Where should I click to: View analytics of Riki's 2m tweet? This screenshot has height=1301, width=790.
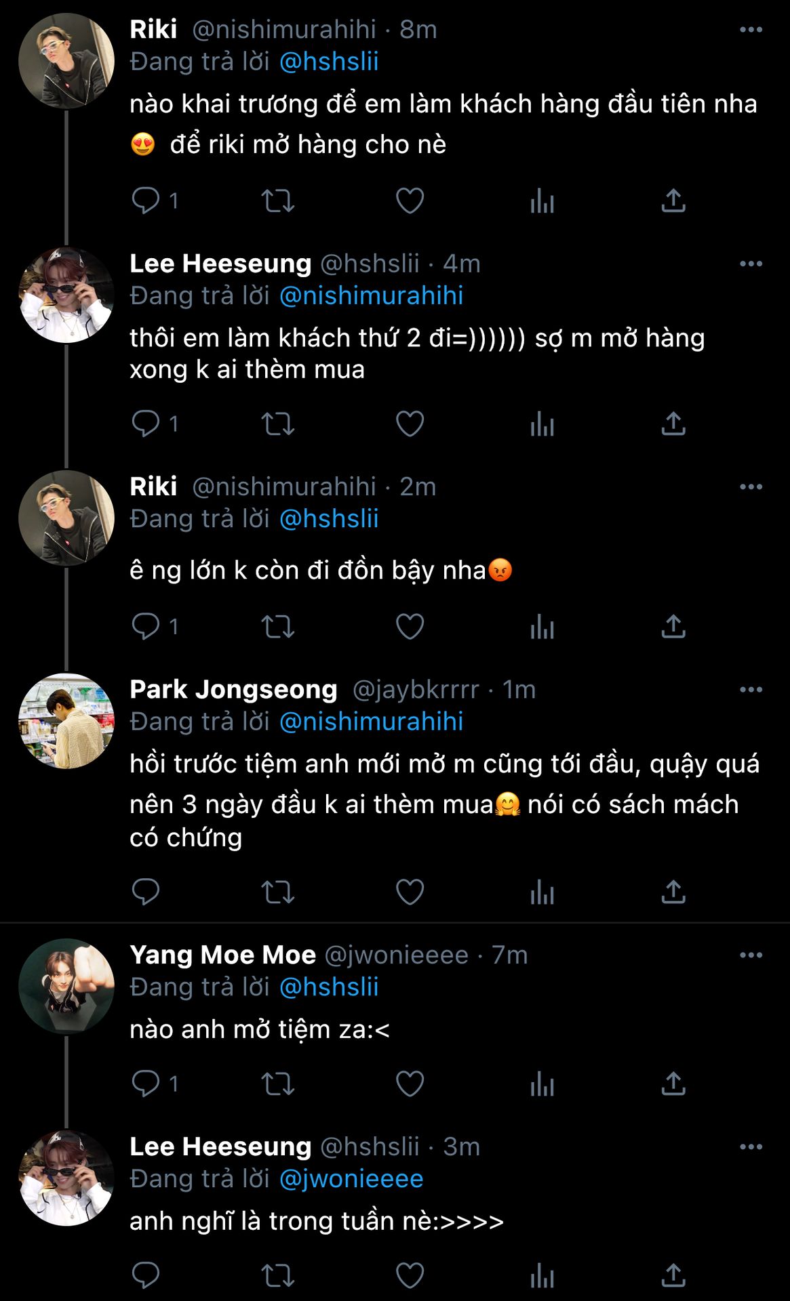pyautogui.click(x=542, y=626)
